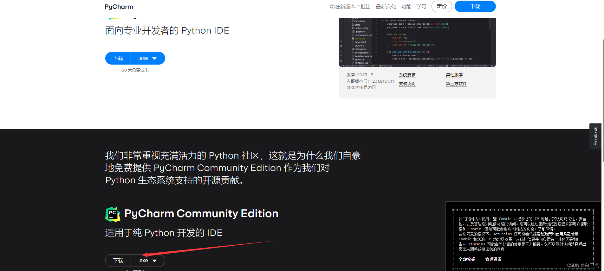Open the 其他版本 link
The width and height of the screenshot is (604, 271).
tap(454, 75)
